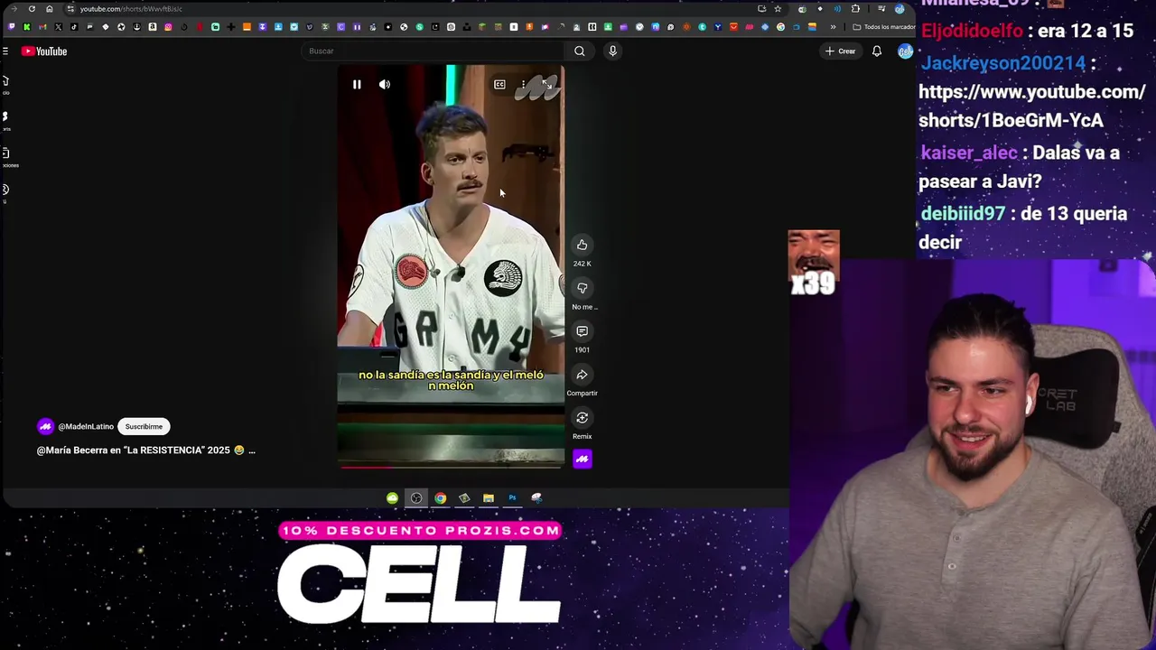Click the Remix icon
Image resolution: width=1156 pixels, height=650 pixels.
(x=582, y=418)
